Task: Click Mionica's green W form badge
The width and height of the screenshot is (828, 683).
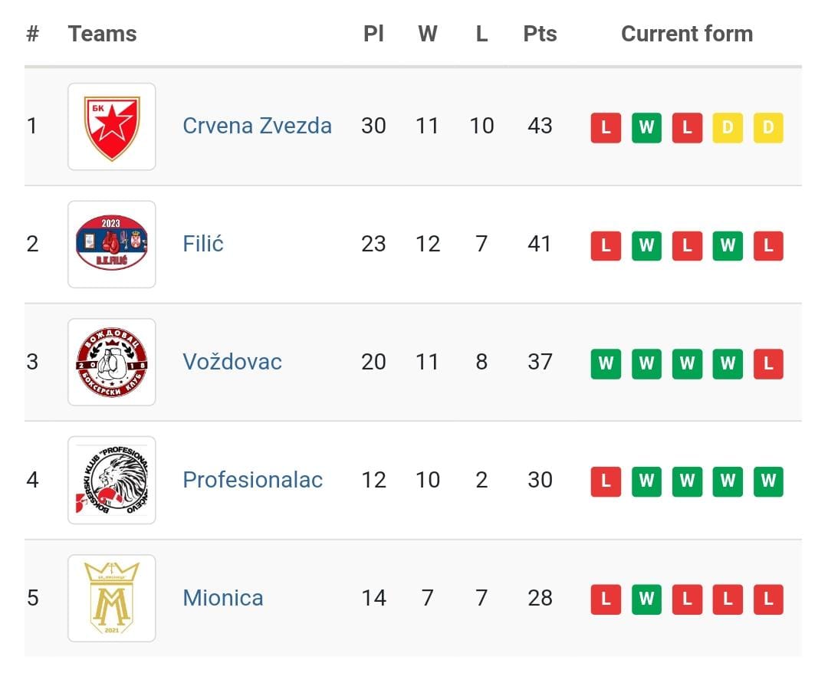Action: pyautogui.click(x=646, y=599)
